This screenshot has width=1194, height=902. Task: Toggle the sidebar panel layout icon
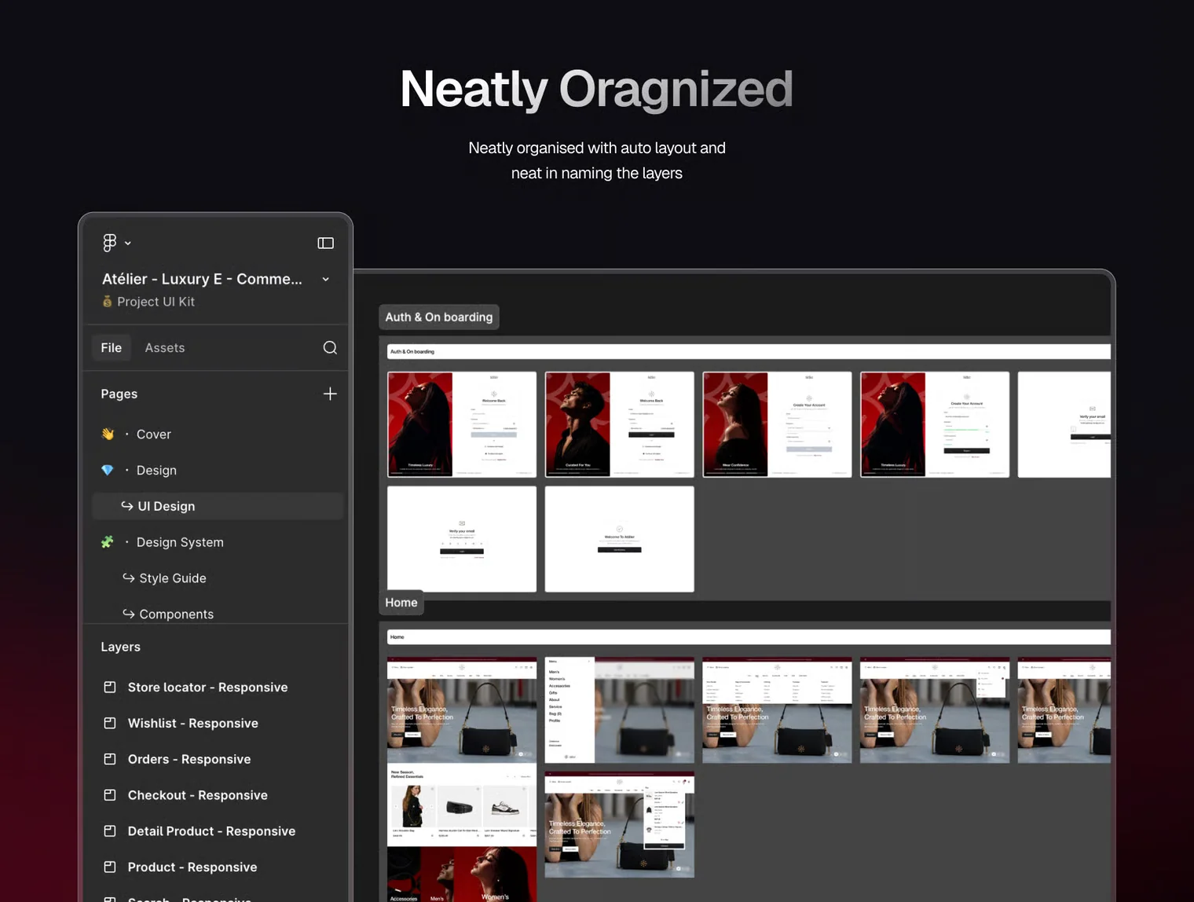325,243
